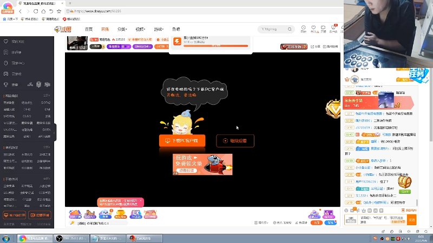Screen dimensions: 433x243
Task: Open a new browser tab with plus
Action: point(70,3)
